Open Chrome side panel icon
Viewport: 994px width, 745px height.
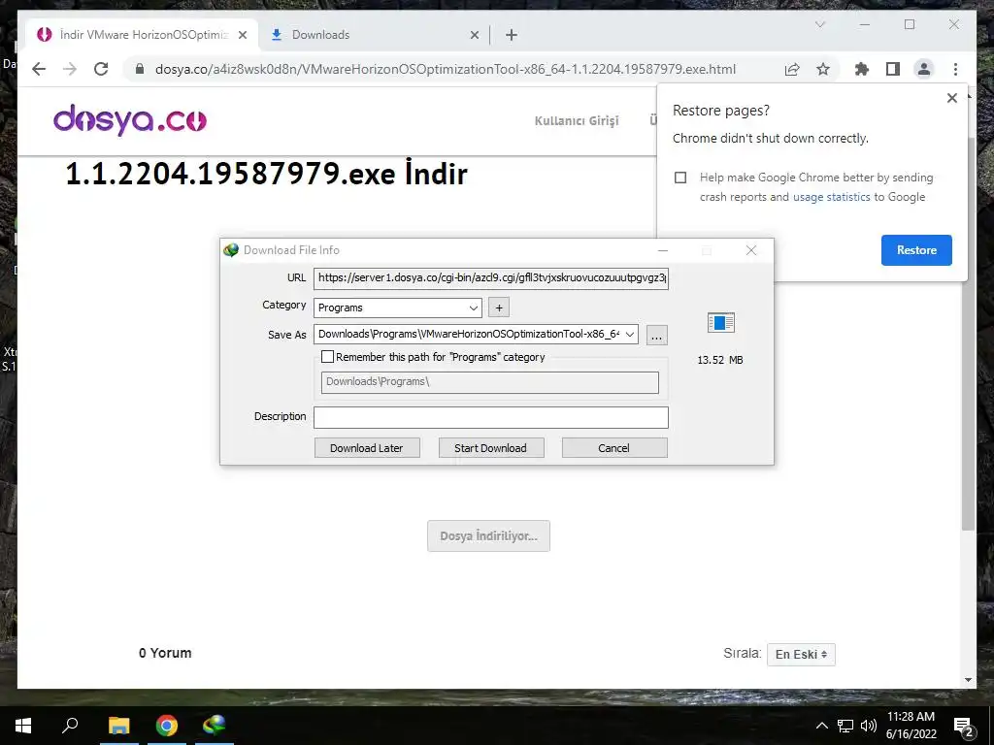893,69
